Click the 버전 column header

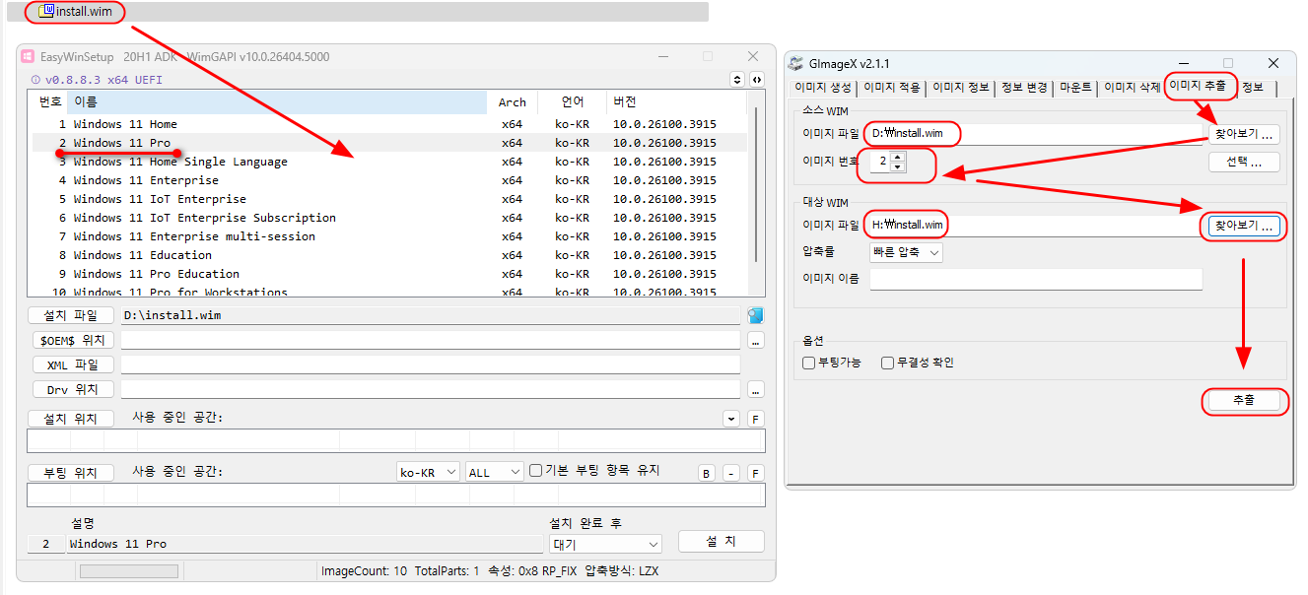(x=676, y=101)
